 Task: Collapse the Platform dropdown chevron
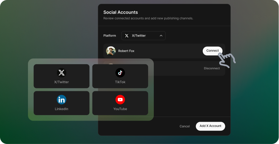161,36
